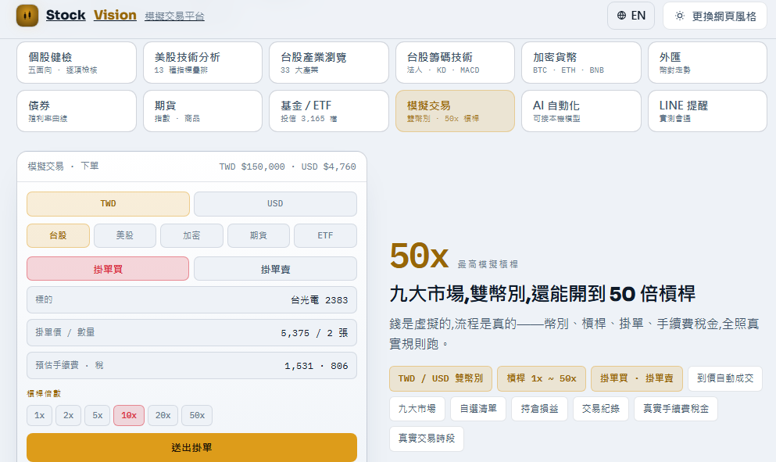Choose 台股 market option
This screenshot has height=462, width=776.
click(x=58, y=236)
